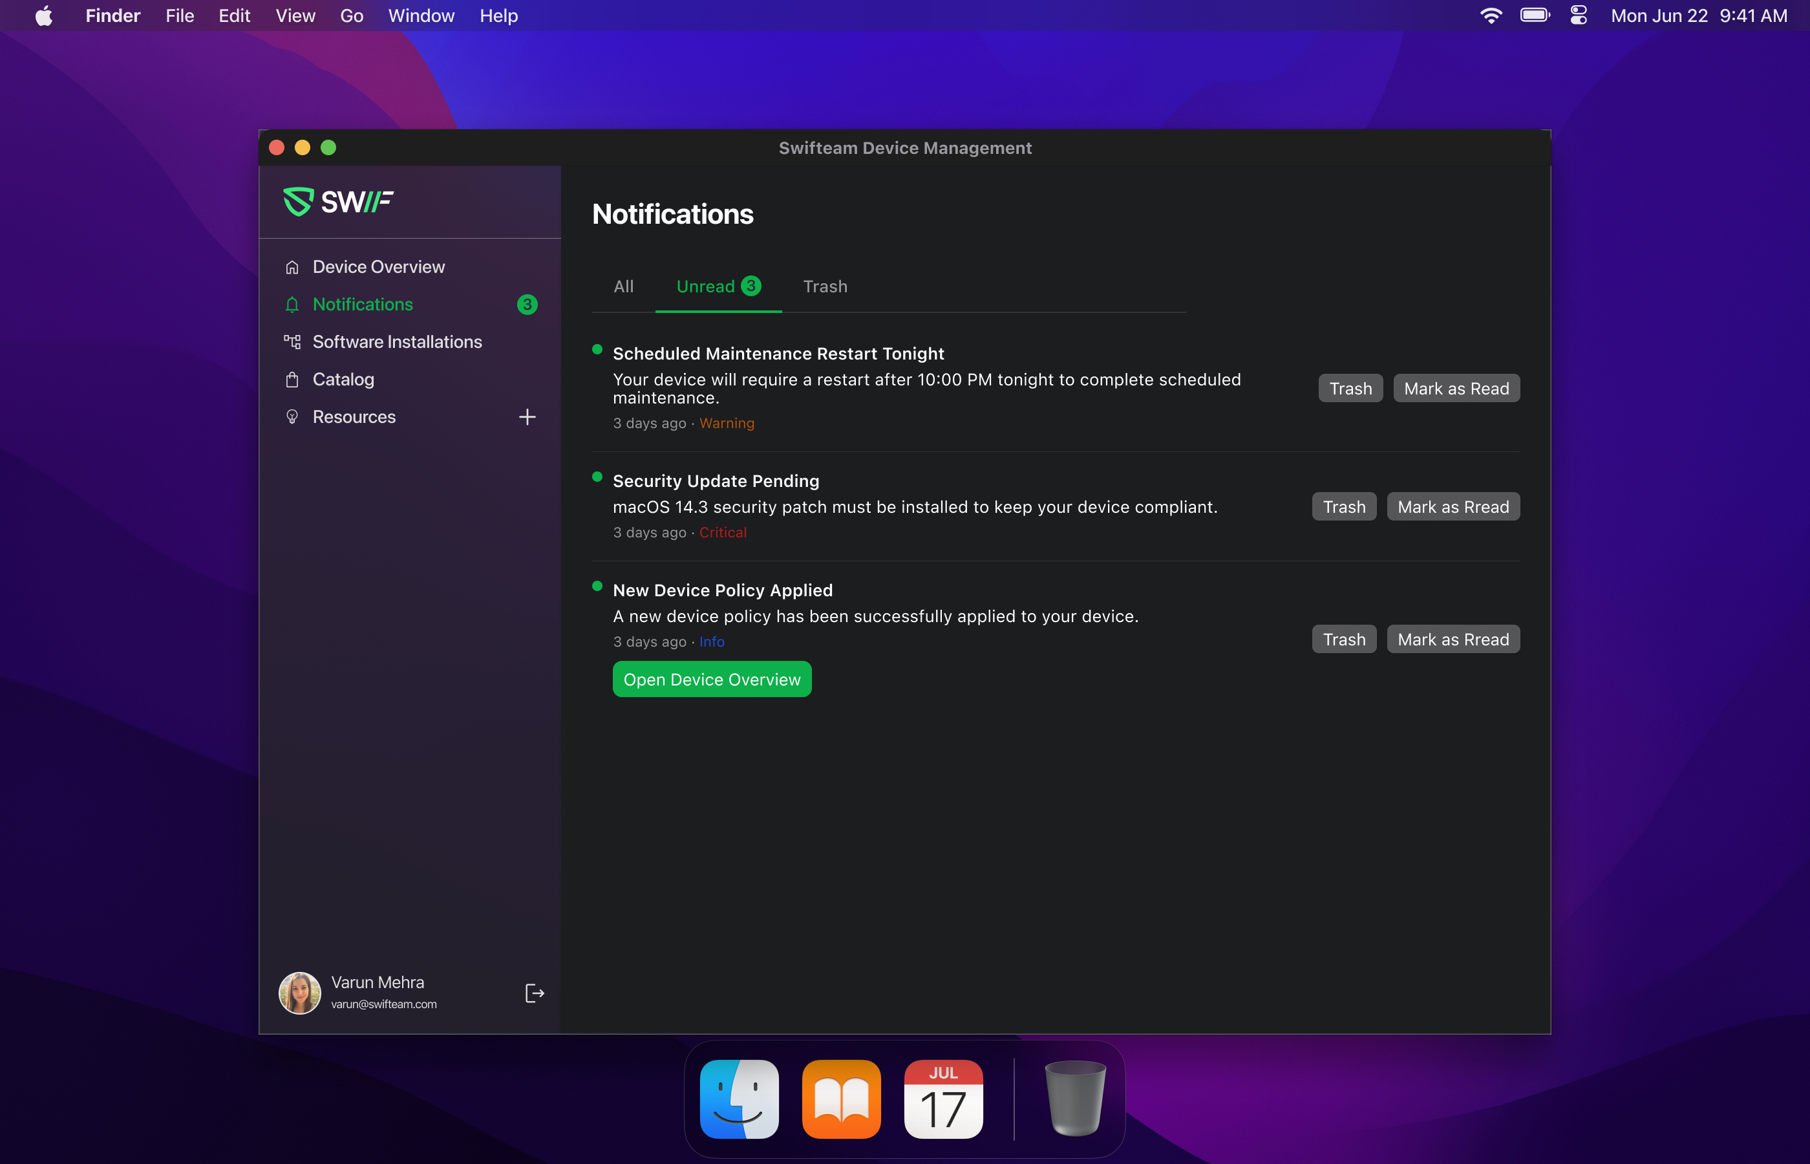The image size is (1810, 1164).
Task: Click the battery status icon
Action: coord(1535,16)
